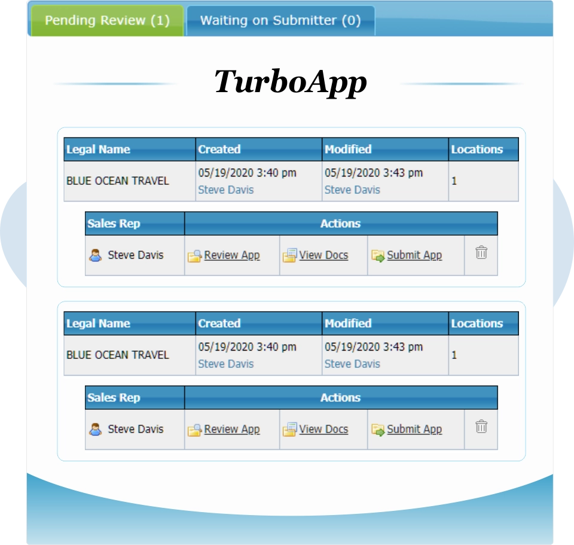Viewport: 574px width, 545px height.
Task: Click the Steve Davis sales rep name in the first card
Action: [x=136, y=255]
